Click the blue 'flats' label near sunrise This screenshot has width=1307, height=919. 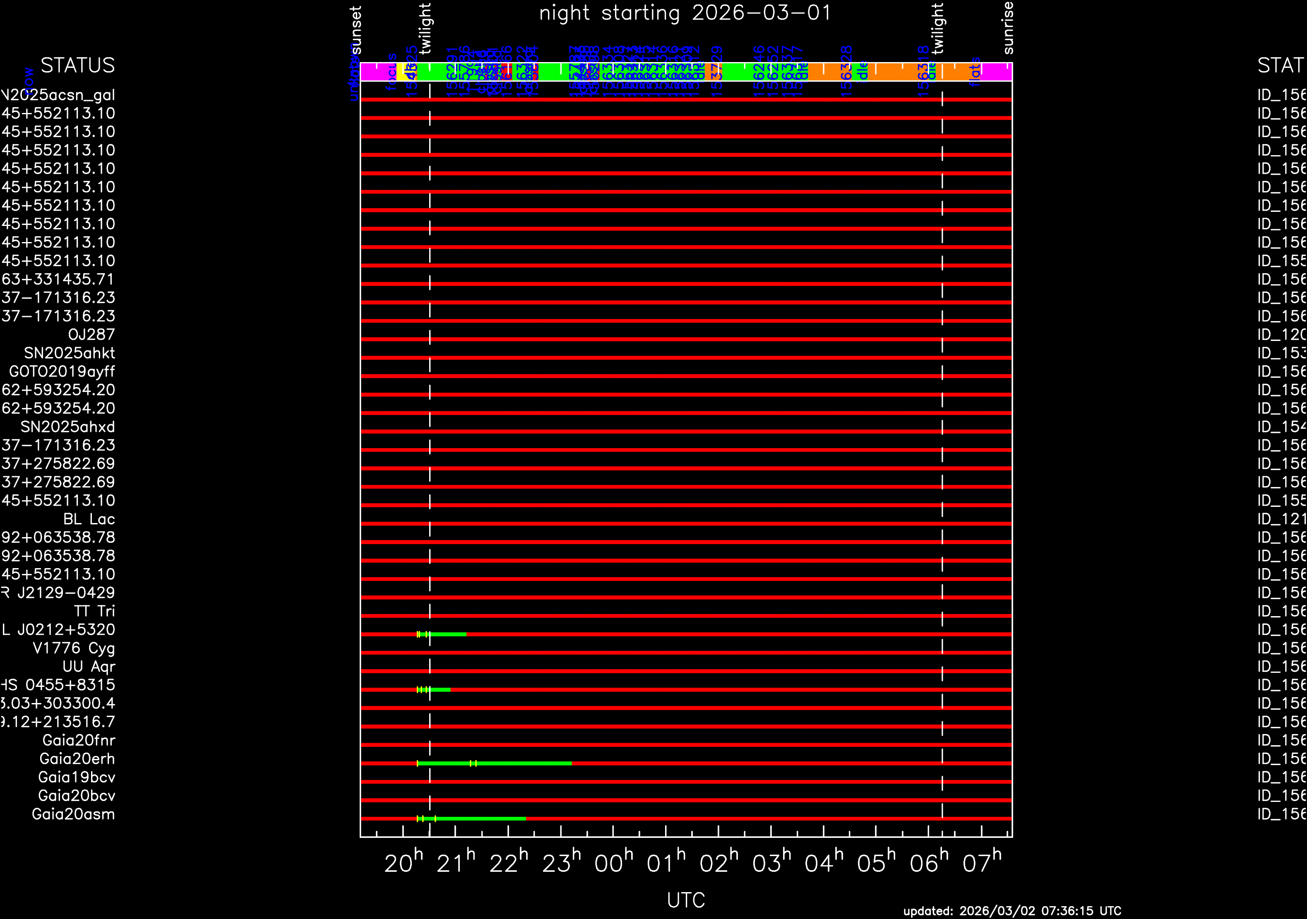coord(975,72)
